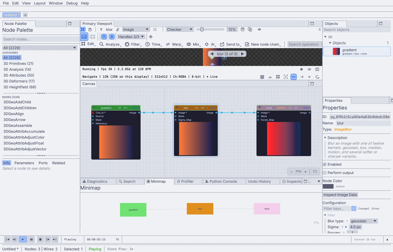Toggle the highlighted three-dots button
This screenshot has width=393, height=252.
point(293,77)
